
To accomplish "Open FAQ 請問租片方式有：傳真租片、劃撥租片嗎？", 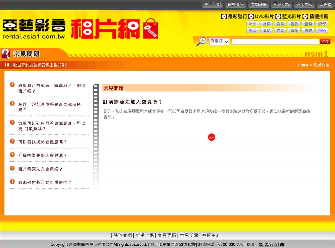I will [52, 88].
